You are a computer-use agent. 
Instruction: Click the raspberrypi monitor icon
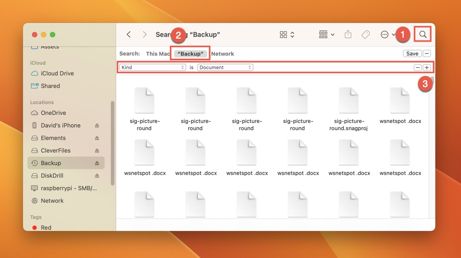[35, 188]
